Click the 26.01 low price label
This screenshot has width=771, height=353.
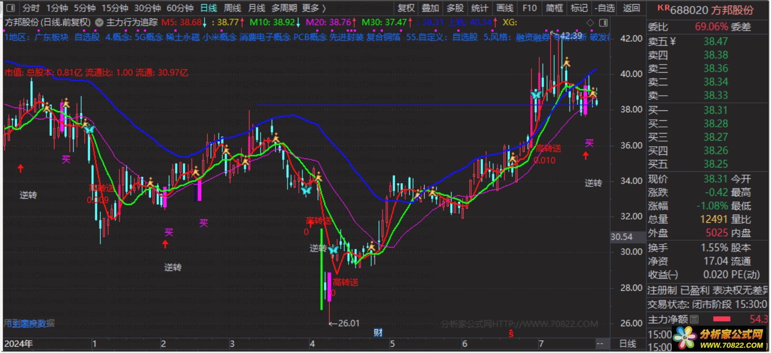[x=349, y=324]
